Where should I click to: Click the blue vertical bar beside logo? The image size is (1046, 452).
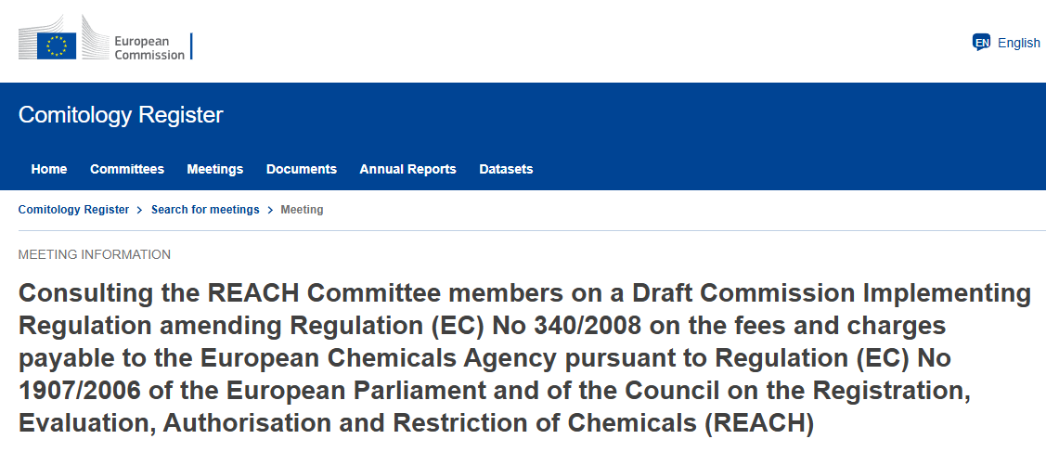(191, 46)
